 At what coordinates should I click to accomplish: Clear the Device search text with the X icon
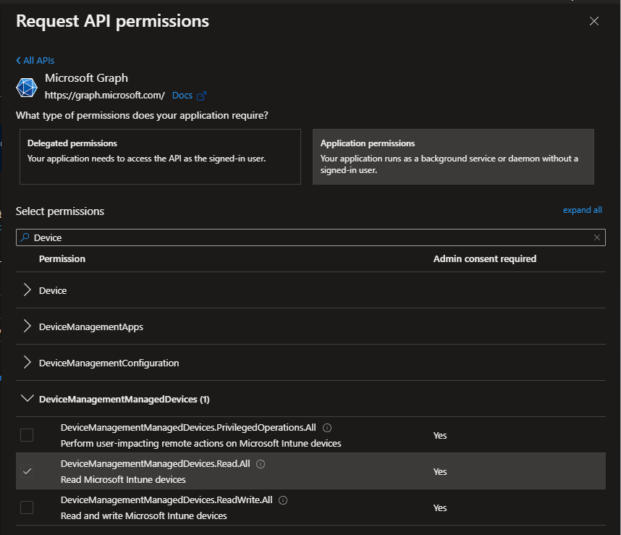point(597,237)
